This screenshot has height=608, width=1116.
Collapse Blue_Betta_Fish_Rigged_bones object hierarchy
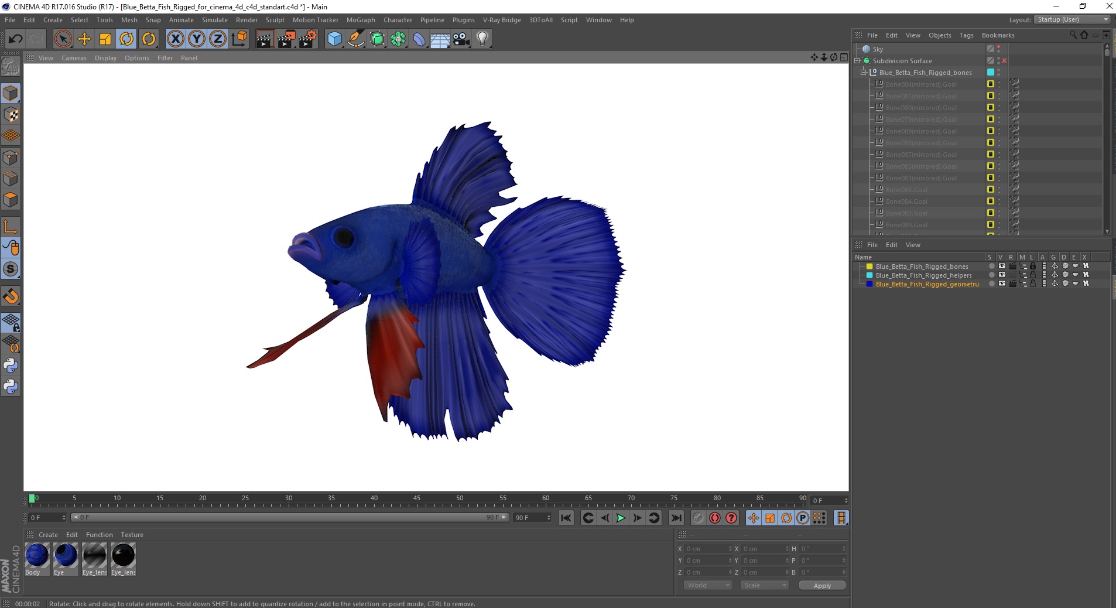pyautogui.click(x=863, y=73)
